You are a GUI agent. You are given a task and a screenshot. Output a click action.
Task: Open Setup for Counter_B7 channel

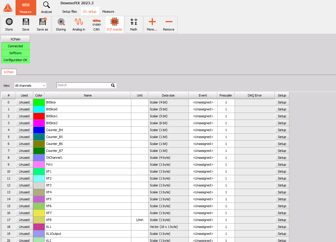pos(282,151)
